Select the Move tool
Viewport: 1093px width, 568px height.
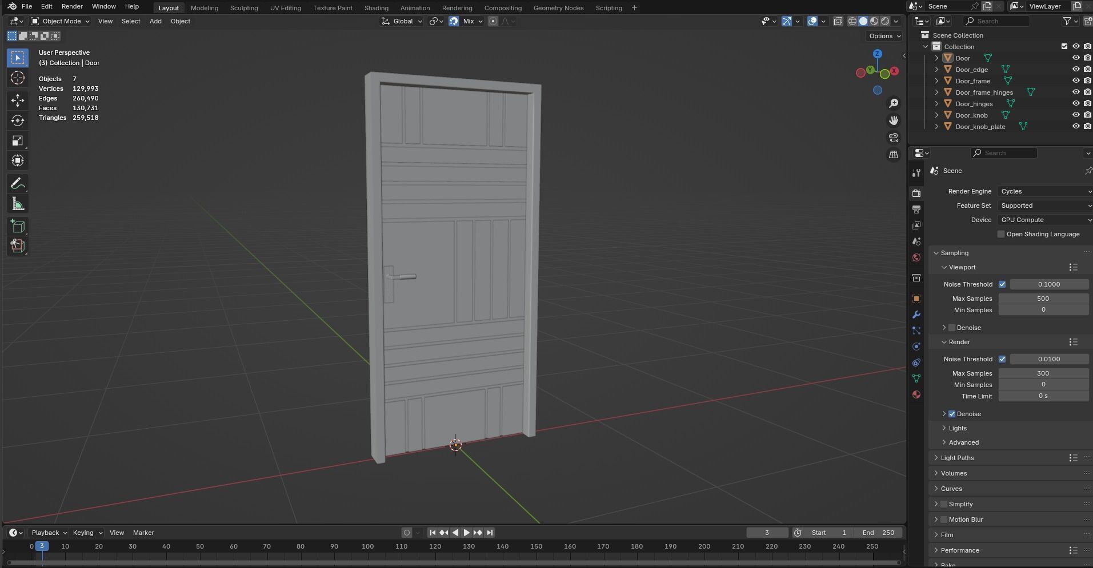click(x=18, y=100)
